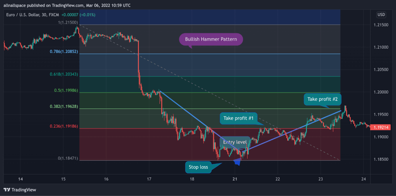Click date 23 on time axis
The image size is (396, 196).
point(321,180)
